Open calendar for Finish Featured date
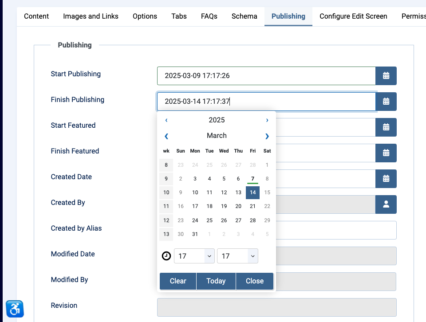 (386, 153)
